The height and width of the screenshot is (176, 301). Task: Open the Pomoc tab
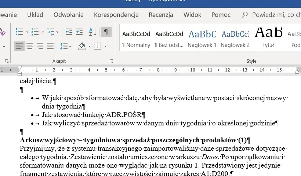[221, 15]
